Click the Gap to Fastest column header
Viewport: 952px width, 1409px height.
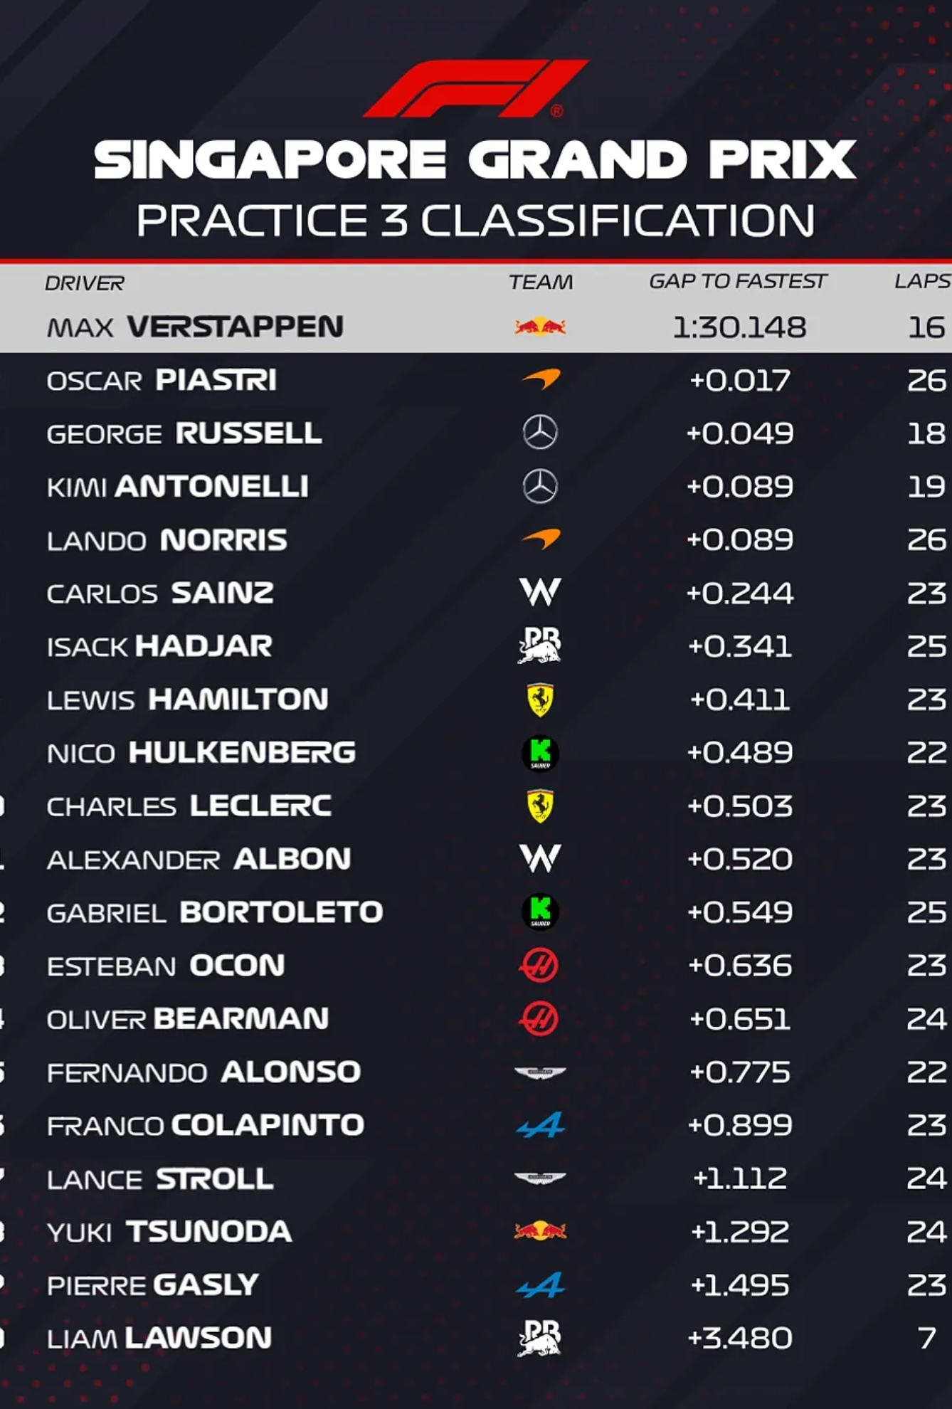pos(738,282)
